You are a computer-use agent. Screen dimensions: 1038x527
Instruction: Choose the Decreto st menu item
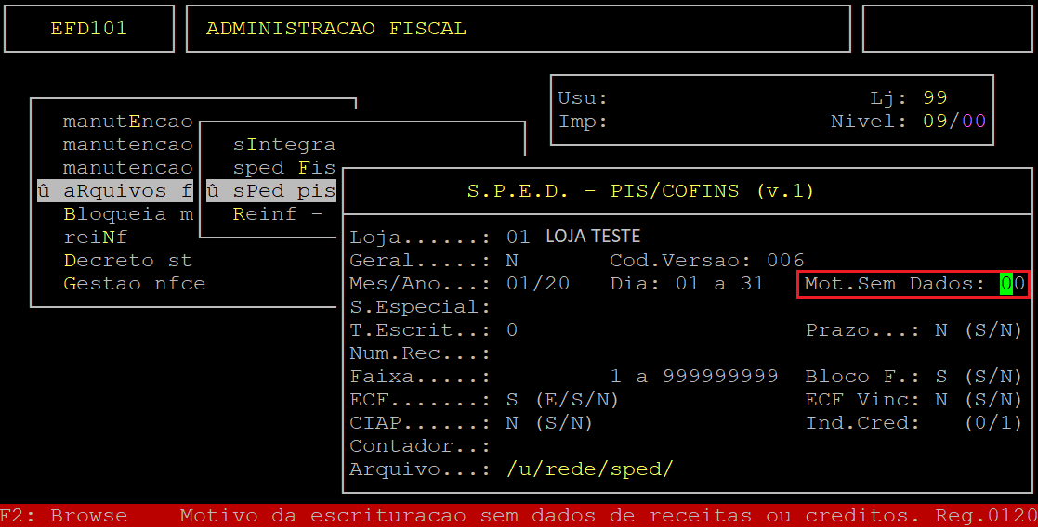tap(127, 261)
